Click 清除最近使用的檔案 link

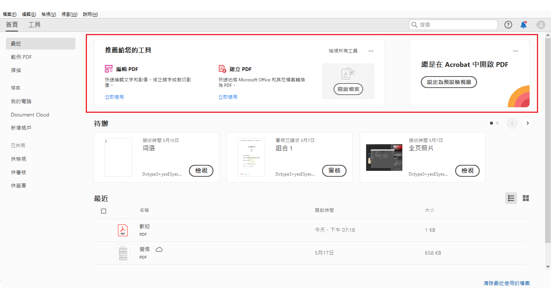[507, 283]
